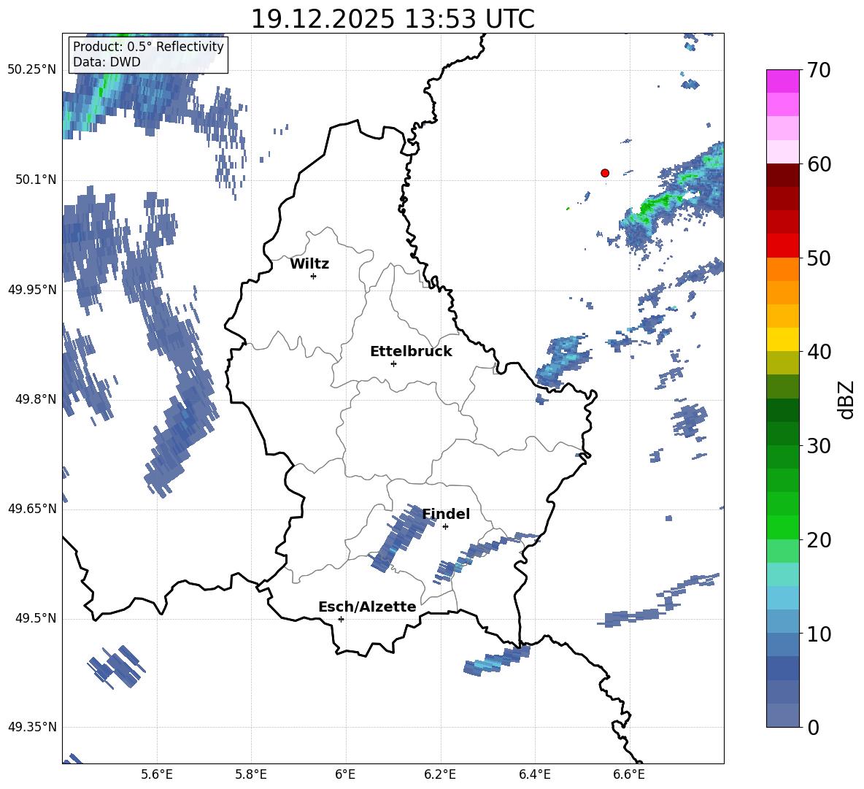This screenshot has width=864, height=789.
Task: Click the Esch/Alzette city label
Action: [368, 607]
